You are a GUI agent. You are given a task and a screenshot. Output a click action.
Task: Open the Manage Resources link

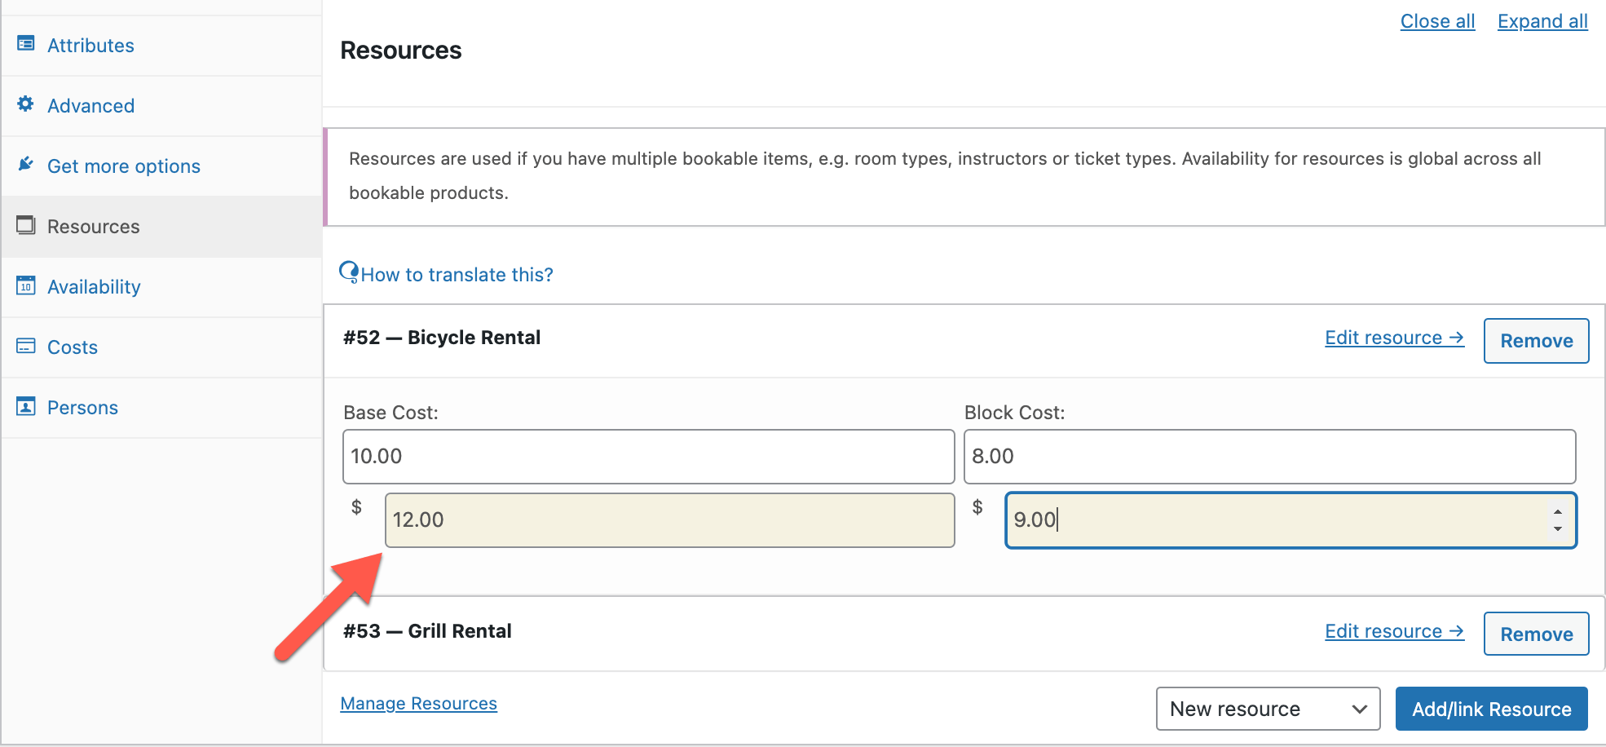(418, 704)
